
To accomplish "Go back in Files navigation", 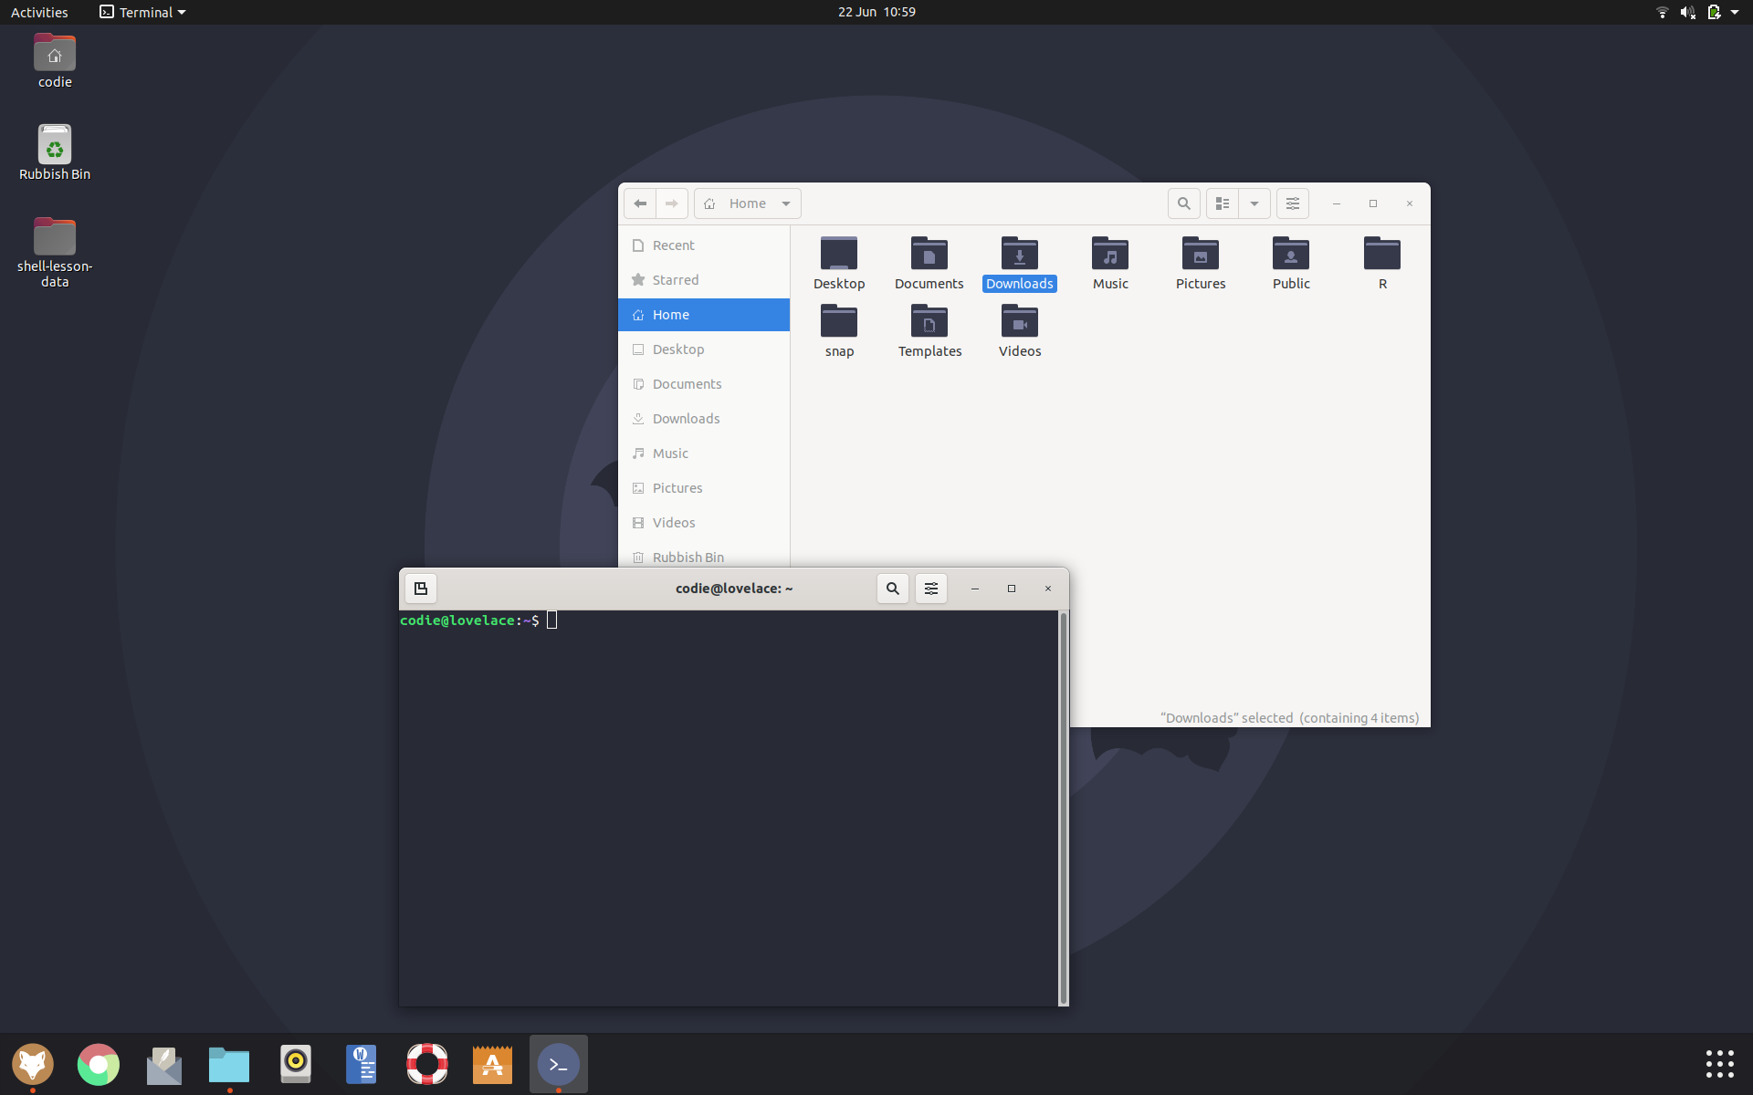I will pos(640,203).
